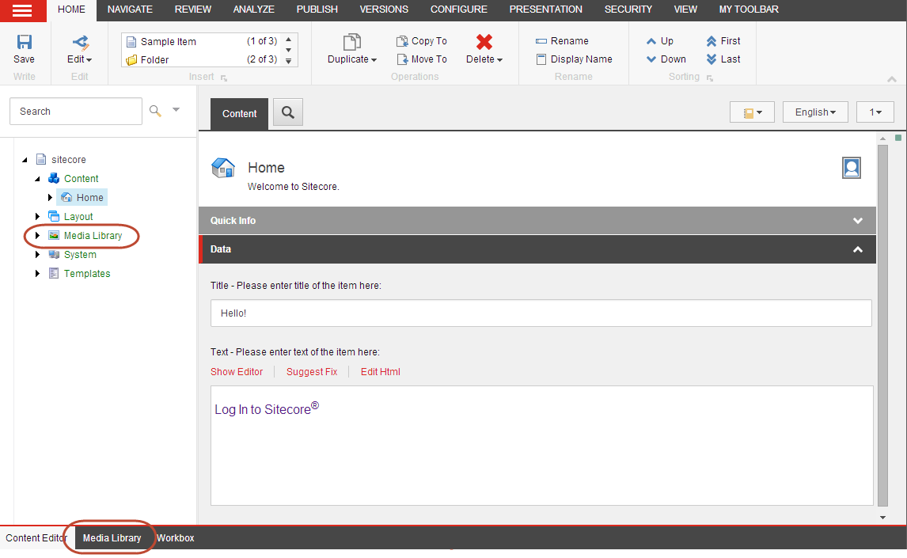Click the red Delete X icon
This screenshot has width=907, height=558.
[484, 41]
